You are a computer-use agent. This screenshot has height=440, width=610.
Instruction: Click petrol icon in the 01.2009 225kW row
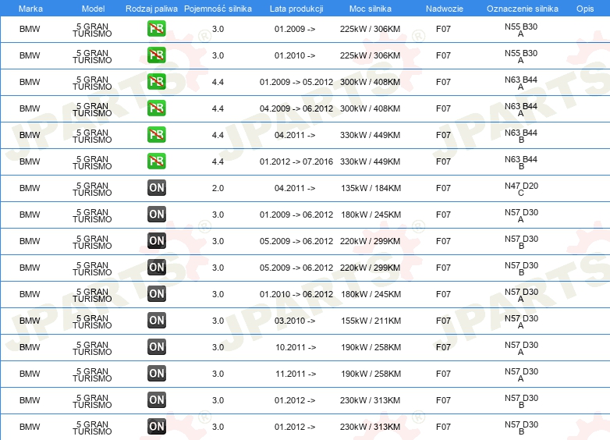(x=156, y=29)
